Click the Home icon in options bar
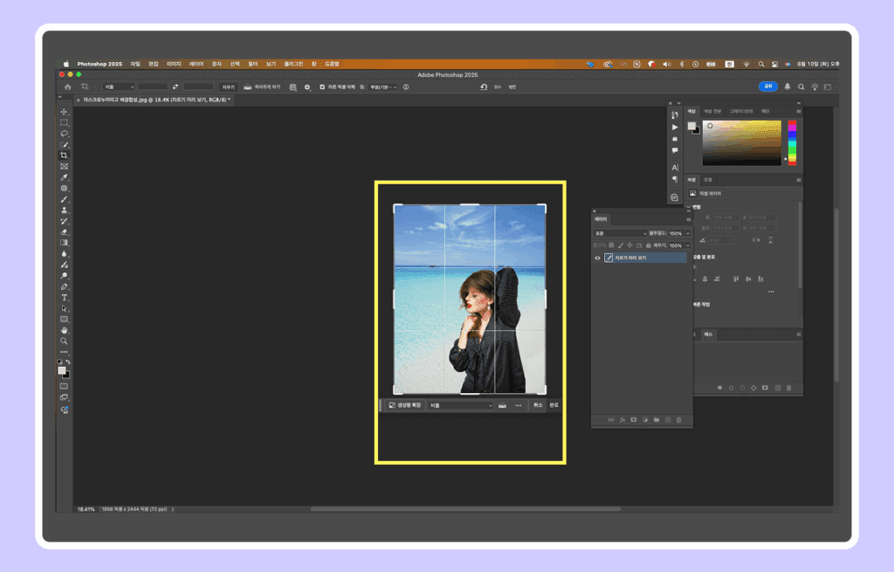This screenshot has height=572, width=894. tap(68, 86)
